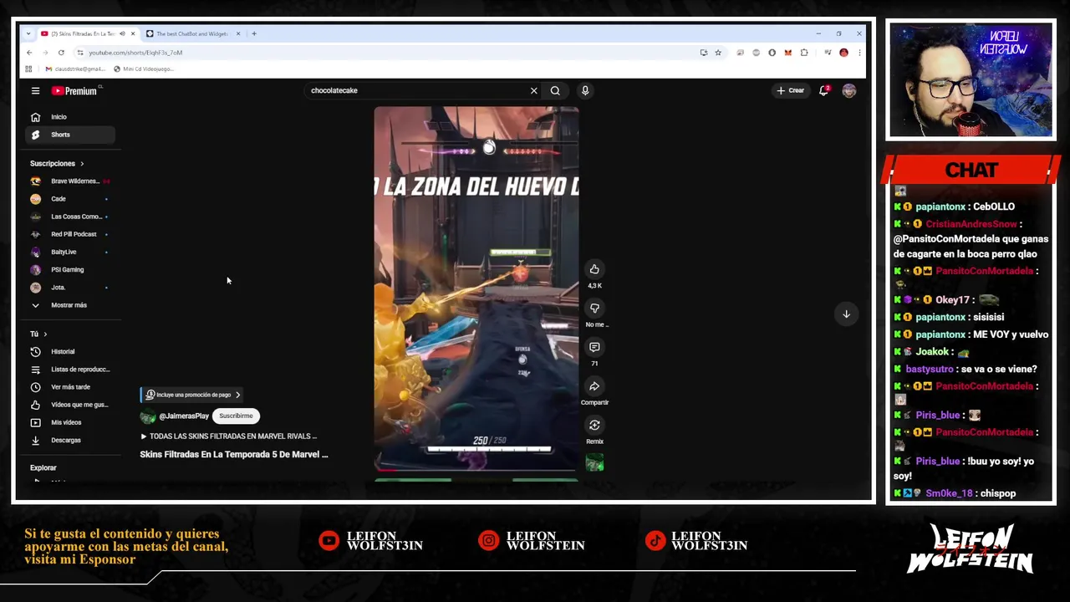The height and width of the screenshot is (602, 1070).
Task: Click the YouTube Premium logo
Action: pos(74,90)
